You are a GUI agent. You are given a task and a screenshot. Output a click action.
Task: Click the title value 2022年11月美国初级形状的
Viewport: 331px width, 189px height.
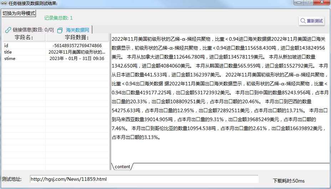[77, 52]
